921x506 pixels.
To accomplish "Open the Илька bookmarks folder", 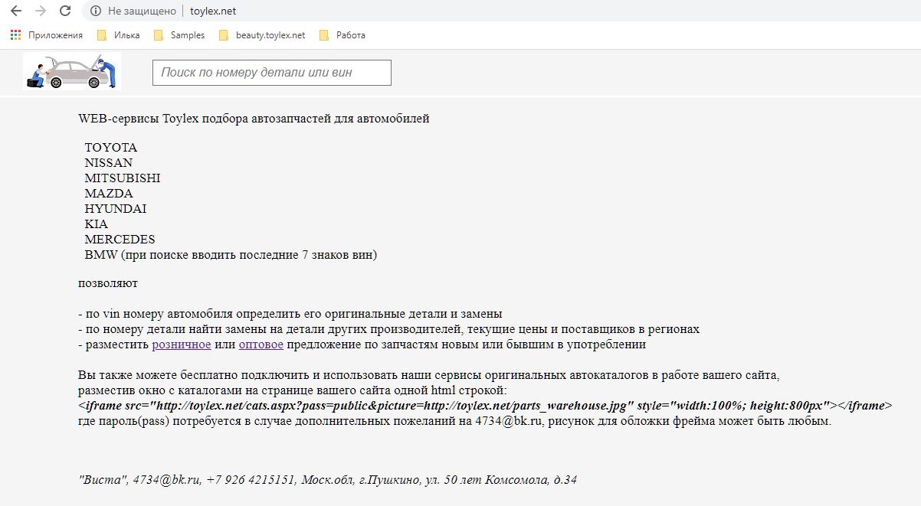I will (118, 35).
